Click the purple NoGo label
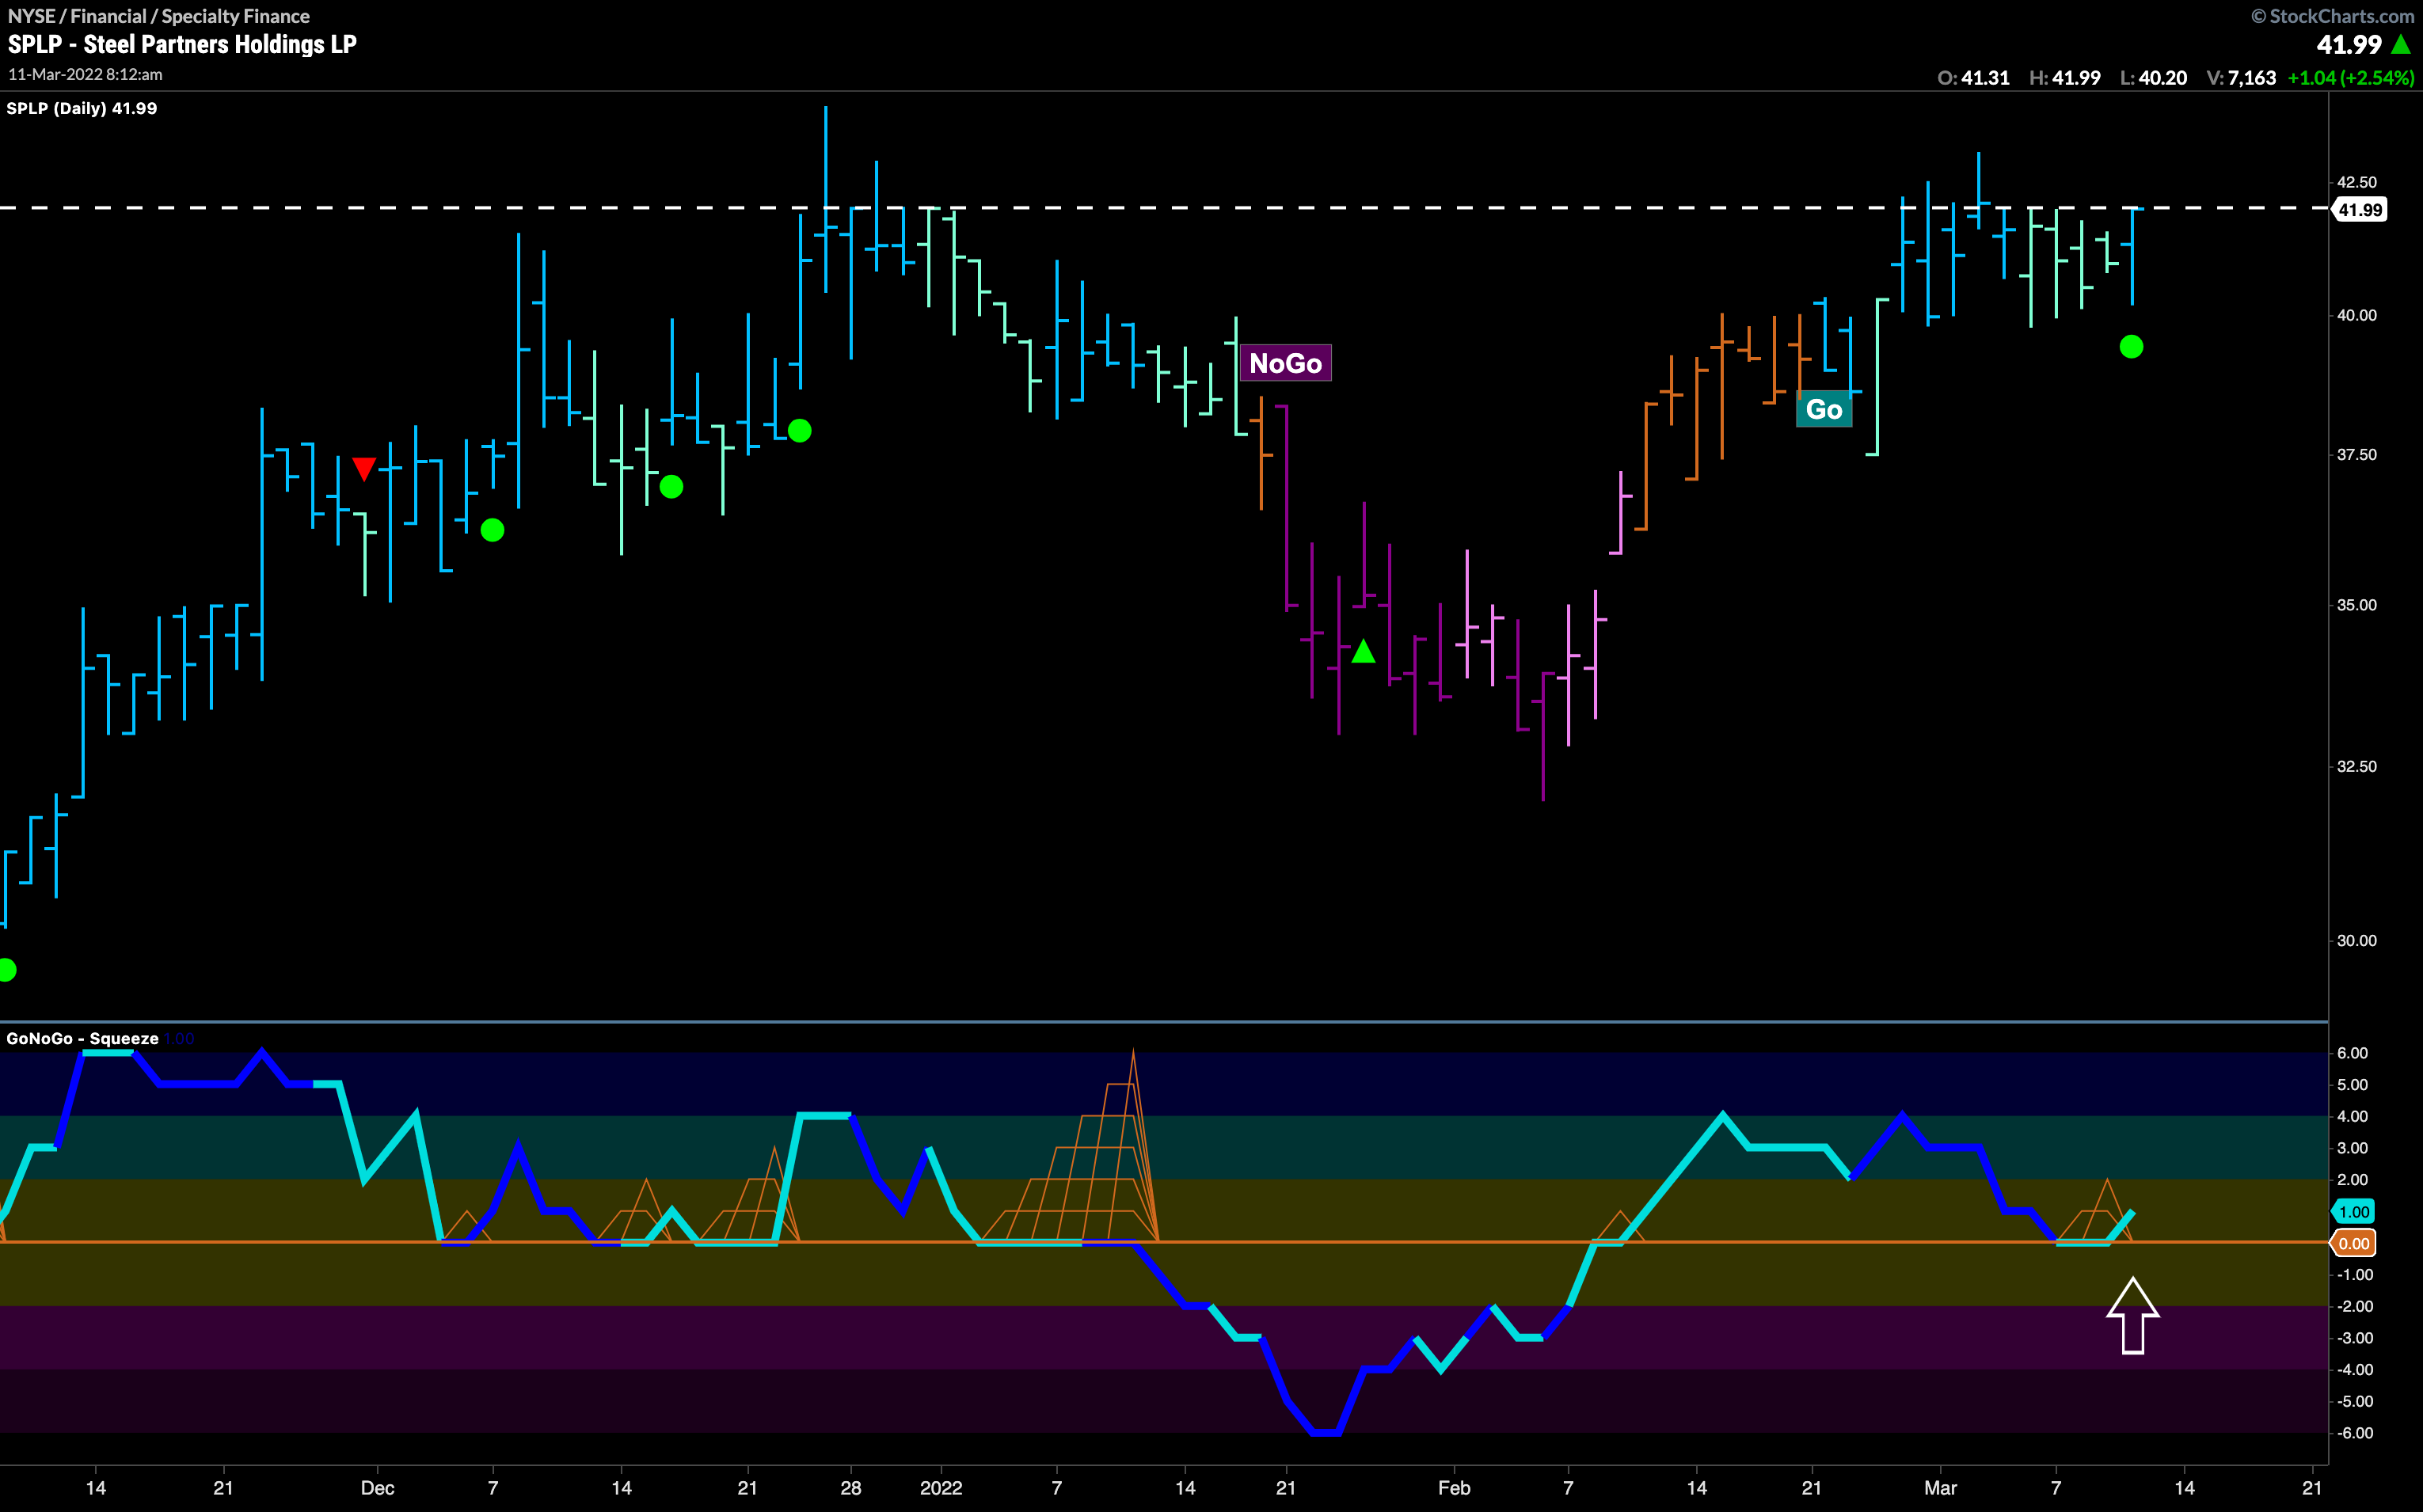Screen dimensions: 2423x1512 tap(1285, 363)
